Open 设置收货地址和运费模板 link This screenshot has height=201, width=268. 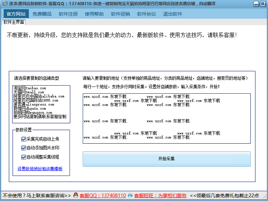pos(40,169)
